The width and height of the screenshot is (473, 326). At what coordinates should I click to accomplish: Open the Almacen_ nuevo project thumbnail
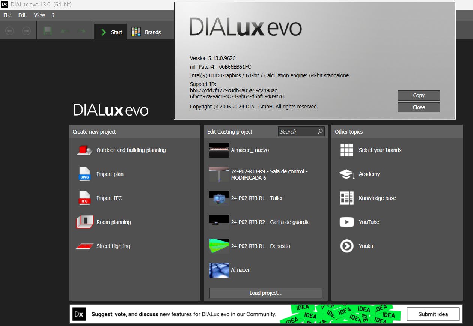(x=219, y=150)
